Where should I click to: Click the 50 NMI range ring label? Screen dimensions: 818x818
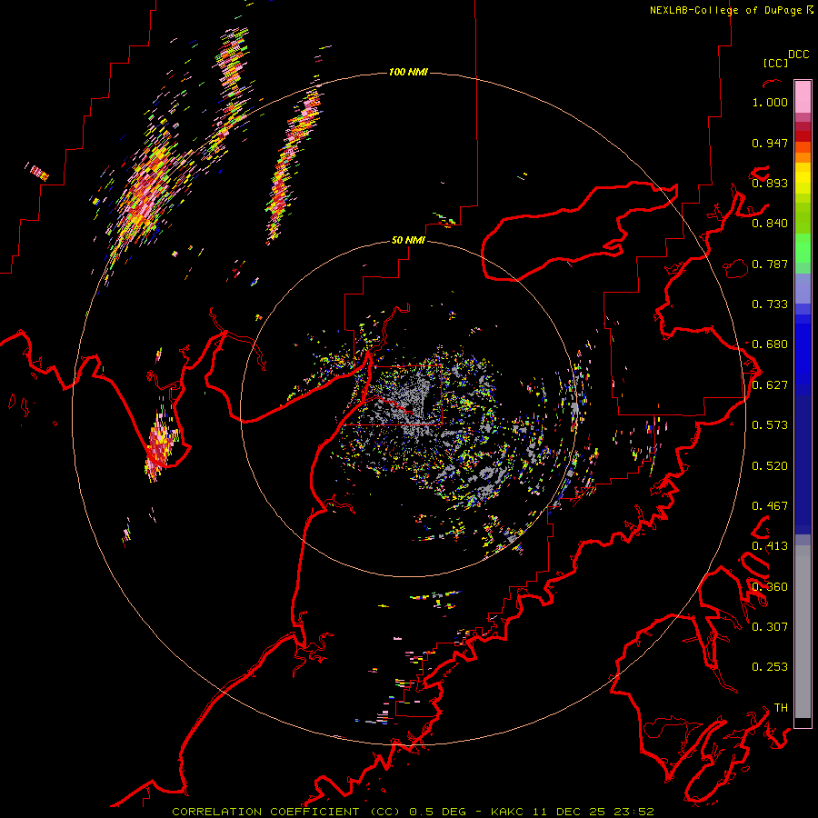pos(408,240)
